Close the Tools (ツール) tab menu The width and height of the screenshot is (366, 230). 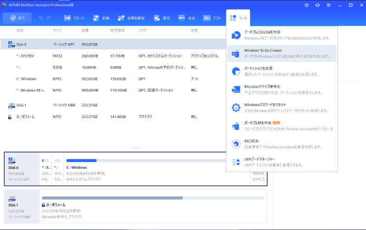click(238, 18)
